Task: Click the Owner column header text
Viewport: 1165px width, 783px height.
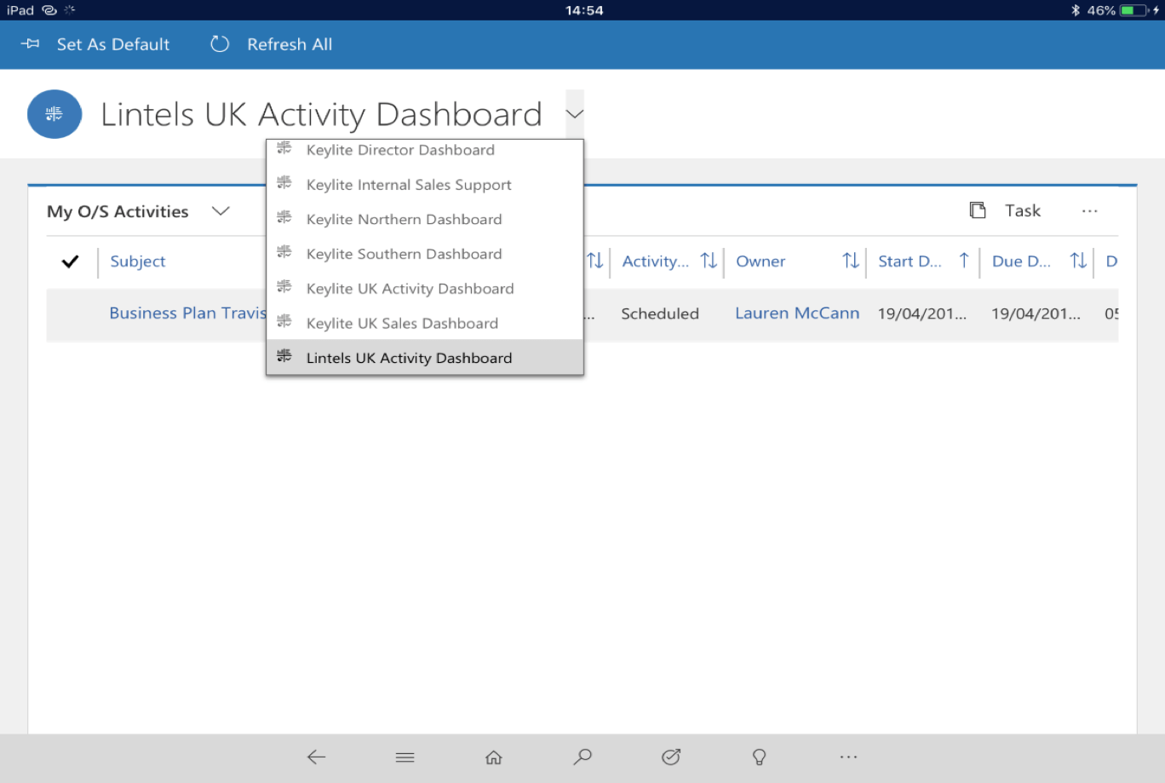Action: click(760, 261)
